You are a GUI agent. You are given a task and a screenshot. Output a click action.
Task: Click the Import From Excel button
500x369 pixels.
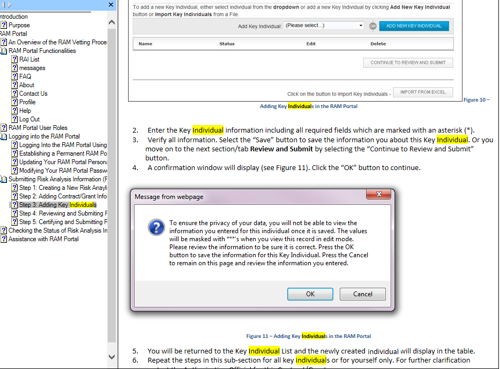point(423,92)
